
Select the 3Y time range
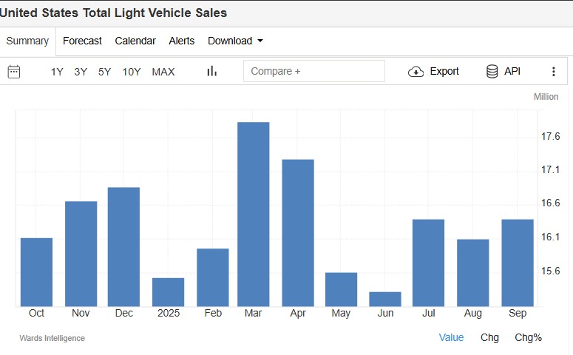[81, 72]
